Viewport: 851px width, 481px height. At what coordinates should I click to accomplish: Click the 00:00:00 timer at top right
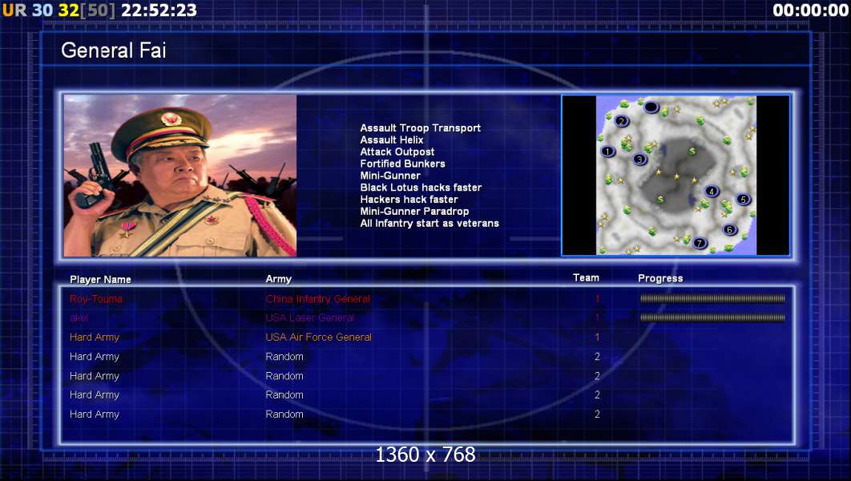810,10
